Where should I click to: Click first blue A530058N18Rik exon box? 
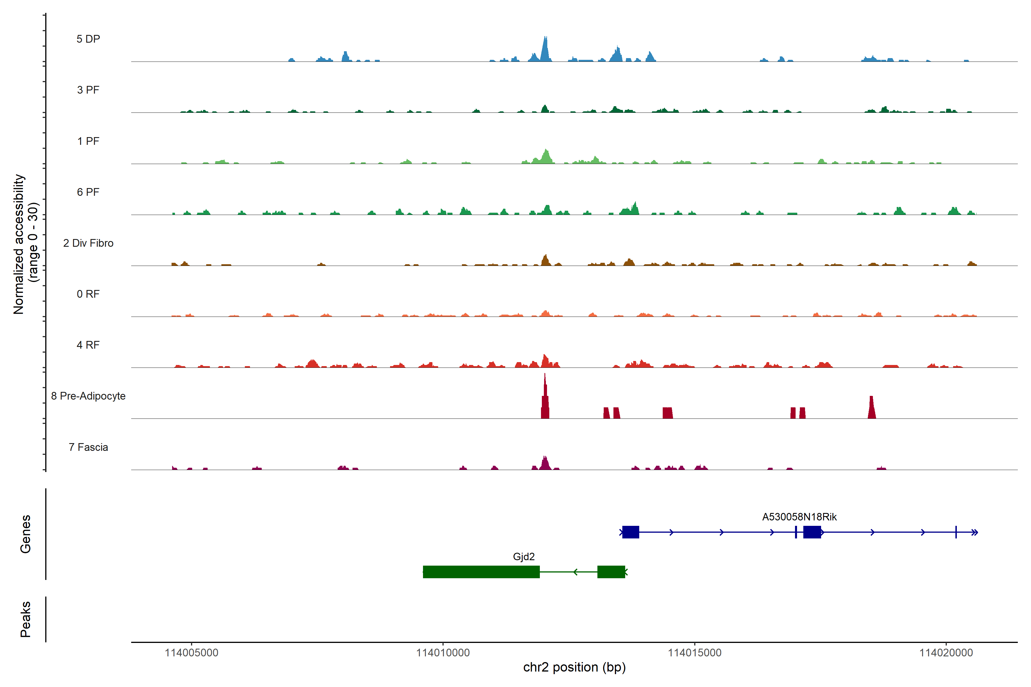click(x=630, y=532)
